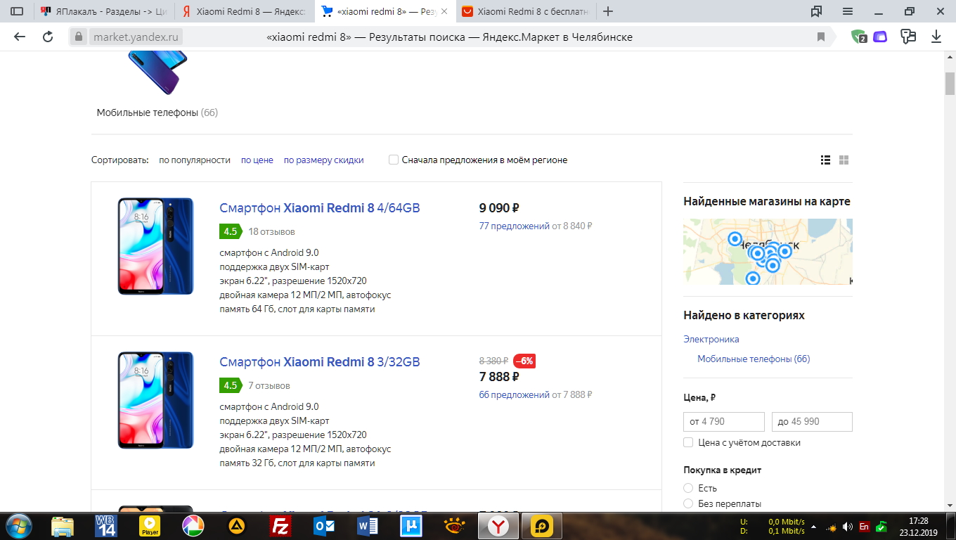Click the 4.5 rating badge for Redmi 8 4/64GB
The image size is (956, 540).
click(231, 231)
